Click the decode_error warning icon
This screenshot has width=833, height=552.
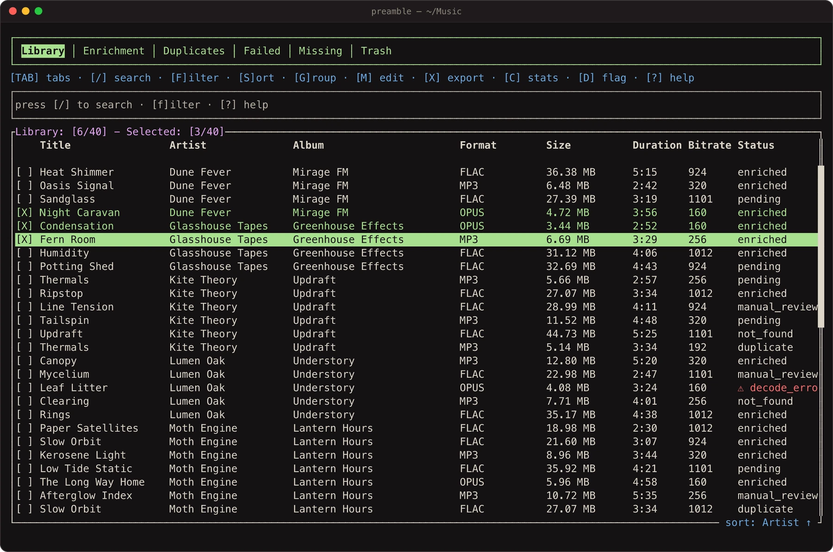coord(741,388)
